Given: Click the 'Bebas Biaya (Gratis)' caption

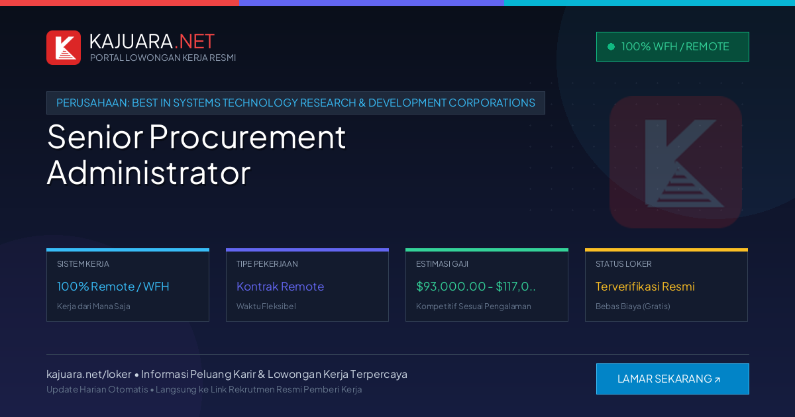Looking at the screenshot, I should point(633,306).
